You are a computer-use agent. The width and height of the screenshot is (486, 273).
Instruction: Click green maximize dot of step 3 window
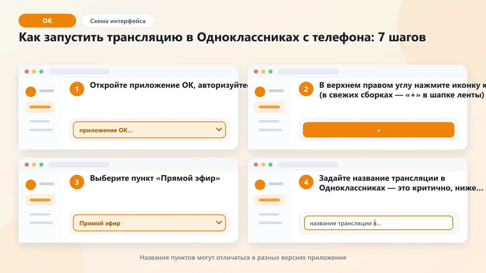tap(41, 165)
